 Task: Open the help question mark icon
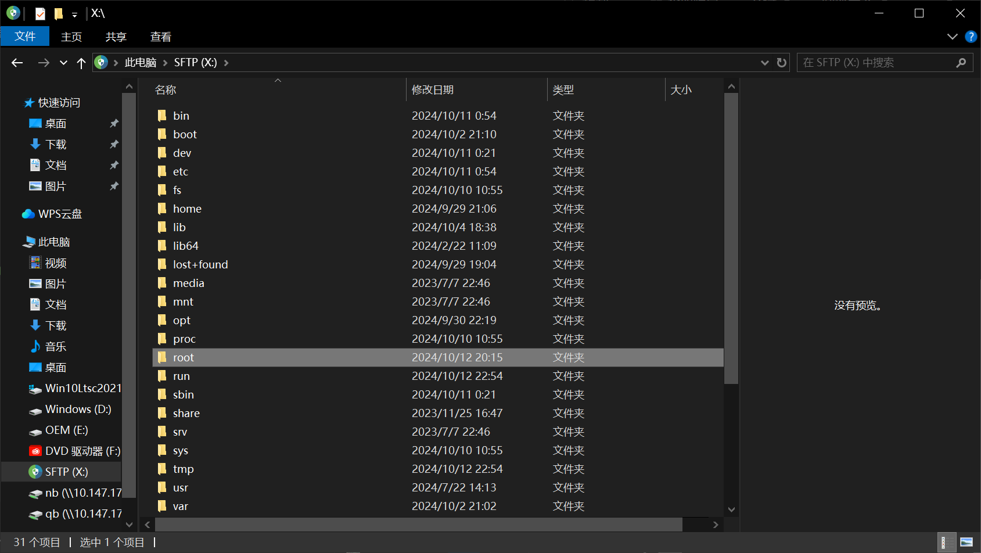(971, 37)
